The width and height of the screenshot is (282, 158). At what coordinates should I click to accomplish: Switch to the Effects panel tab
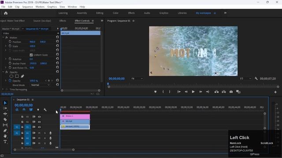pos(63,21)
